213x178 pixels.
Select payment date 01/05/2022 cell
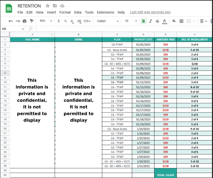143,59
